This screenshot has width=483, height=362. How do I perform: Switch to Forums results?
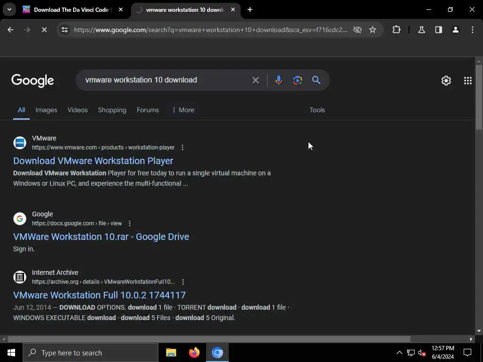pyautogui.click(x=148, y=110)
